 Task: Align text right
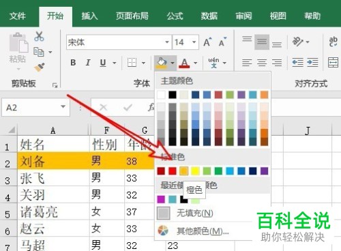(277, 63)
